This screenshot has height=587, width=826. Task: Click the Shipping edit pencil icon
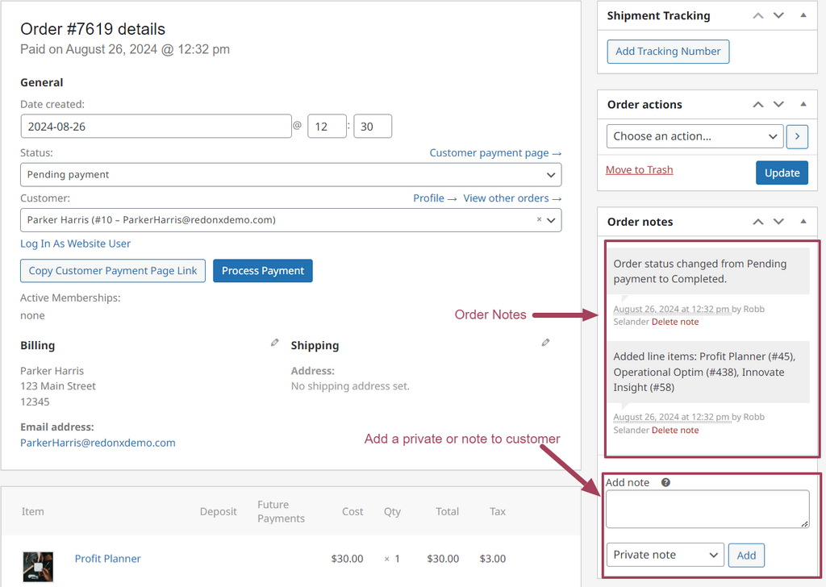(545, 343)
